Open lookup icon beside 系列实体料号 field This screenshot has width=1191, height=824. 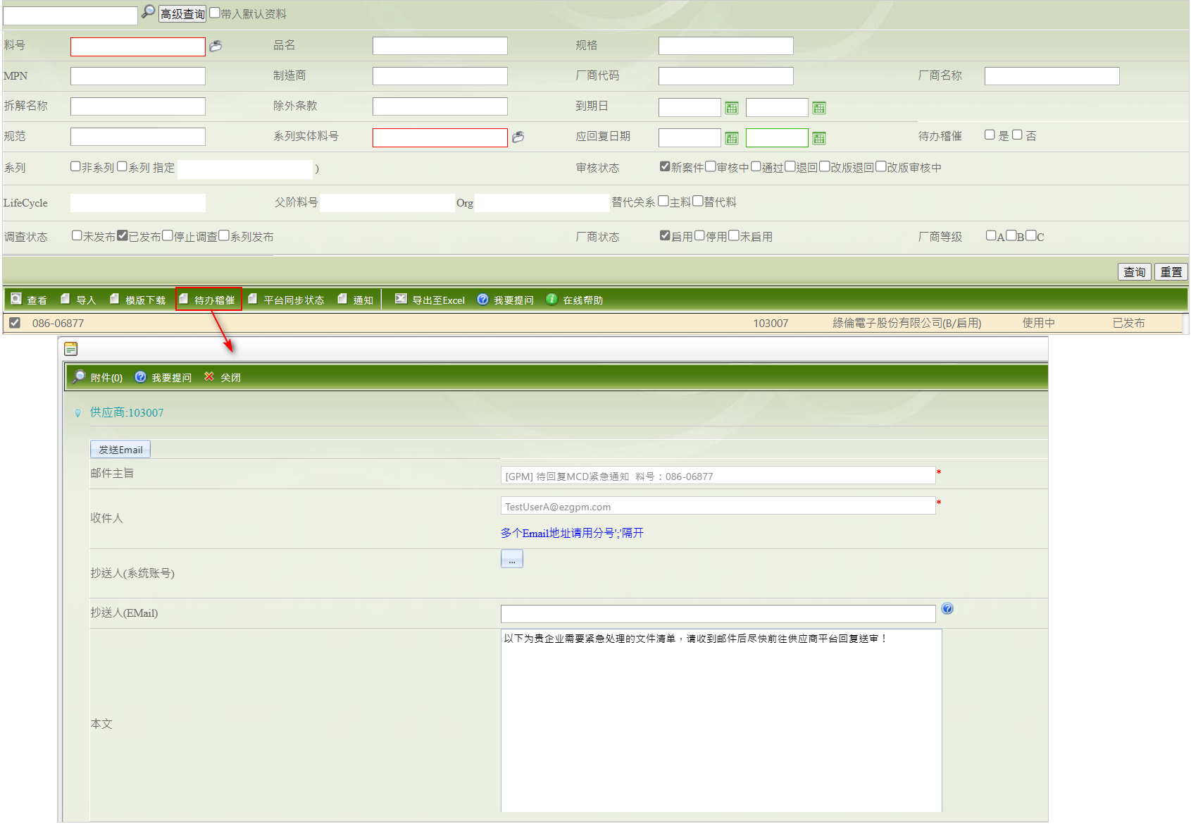pos(518,137)
